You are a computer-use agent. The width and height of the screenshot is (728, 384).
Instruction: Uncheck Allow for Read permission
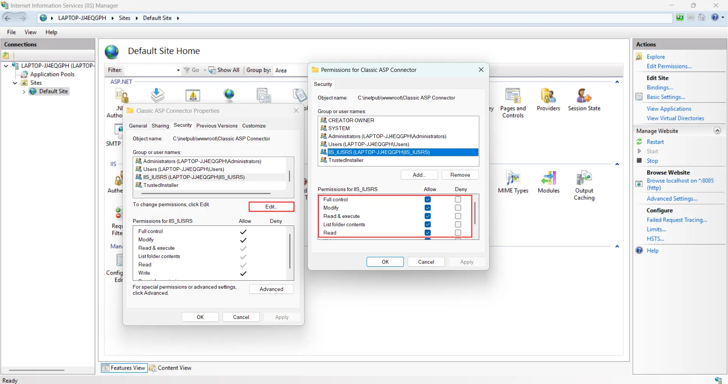428,233
